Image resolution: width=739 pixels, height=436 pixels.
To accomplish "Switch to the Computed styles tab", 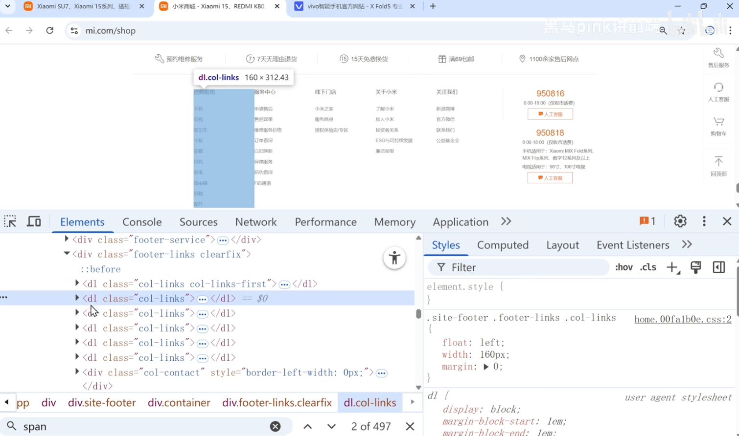I will tap(503, 245).
